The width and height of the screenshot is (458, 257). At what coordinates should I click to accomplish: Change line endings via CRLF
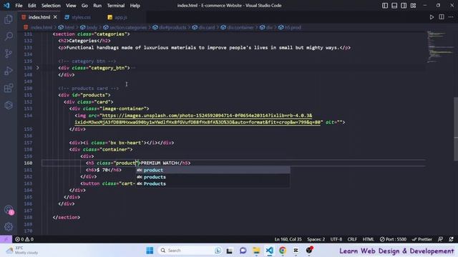(x=352, y=239)
